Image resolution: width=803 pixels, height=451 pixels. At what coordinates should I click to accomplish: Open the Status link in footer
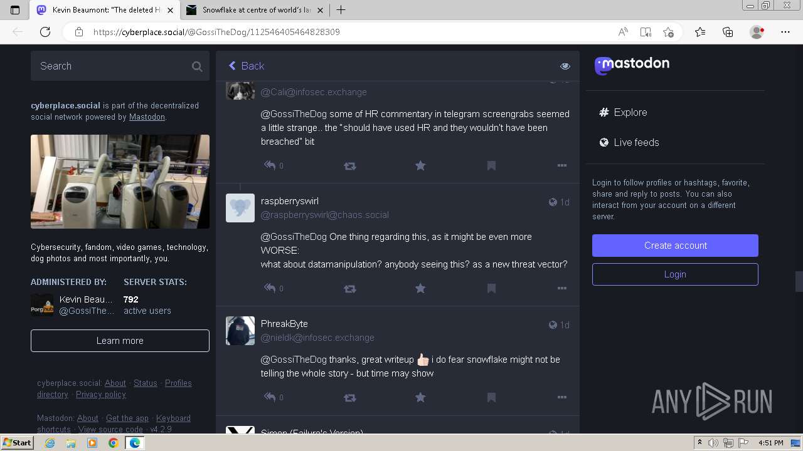[x=146, y=383]
